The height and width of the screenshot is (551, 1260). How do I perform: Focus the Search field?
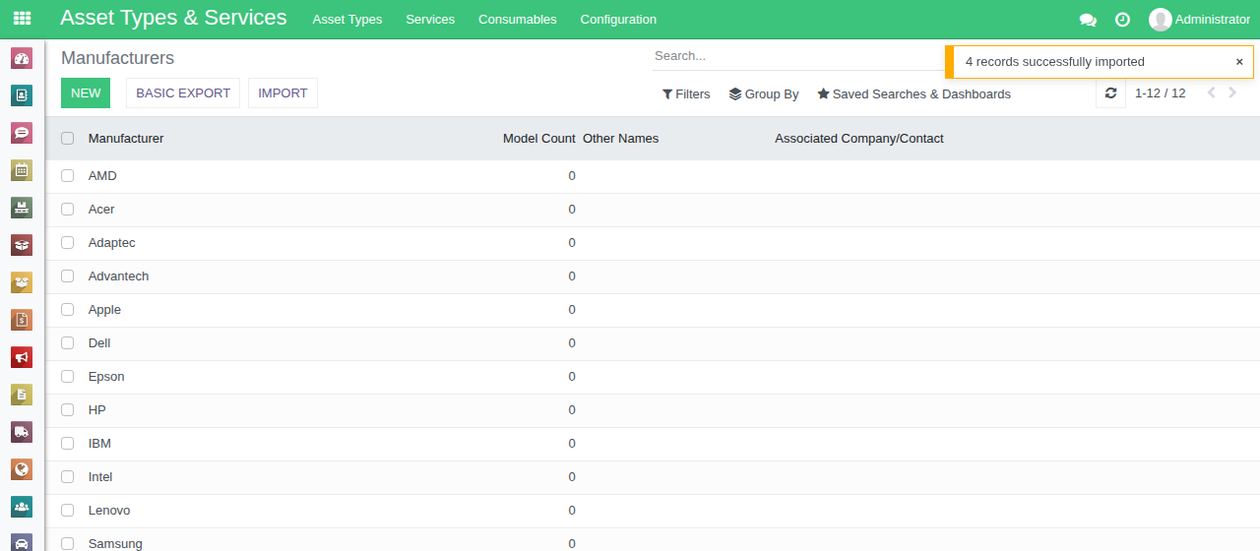(797, 56)
